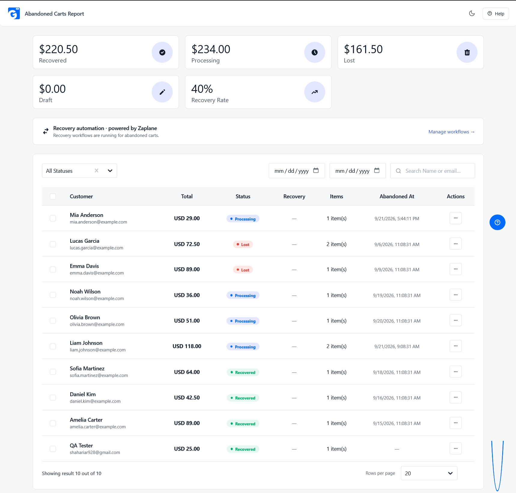
Task: Expand the All Statuses dropdown
Action: tap(110, 171)
